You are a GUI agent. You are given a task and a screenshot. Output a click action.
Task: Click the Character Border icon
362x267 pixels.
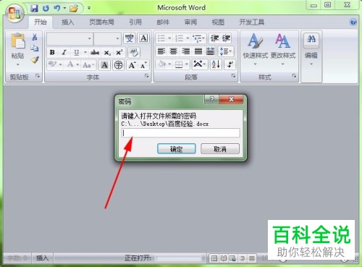[x=143, y=38]
